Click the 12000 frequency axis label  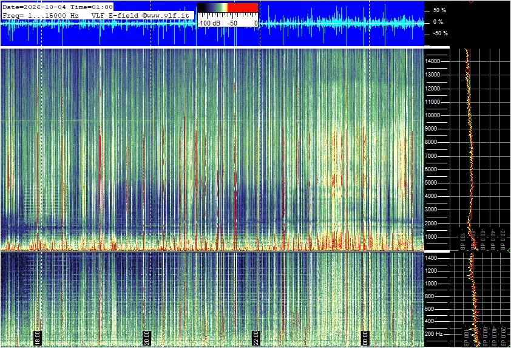[433, 89]
